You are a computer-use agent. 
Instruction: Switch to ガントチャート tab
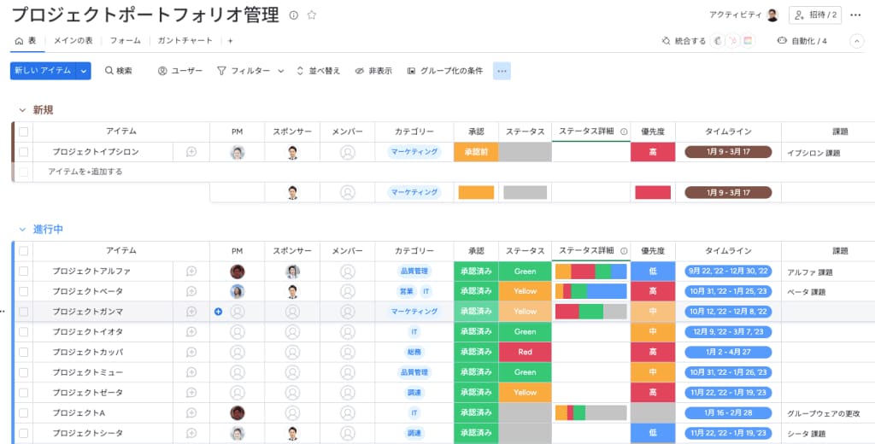(185, 41)
